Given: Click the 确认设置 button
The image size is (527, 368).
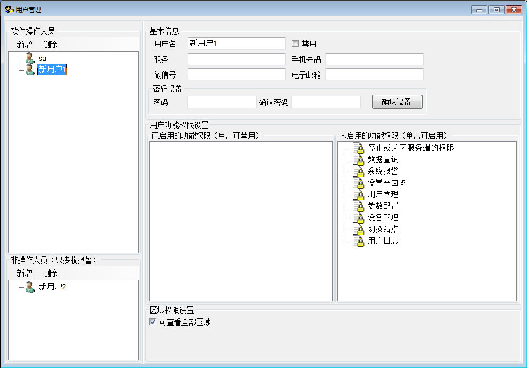Looking at the screenshot, I should (397, 102).
